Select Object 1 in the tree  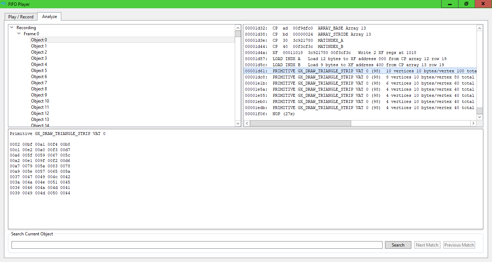pyautogui.click(x=39, y=46)
